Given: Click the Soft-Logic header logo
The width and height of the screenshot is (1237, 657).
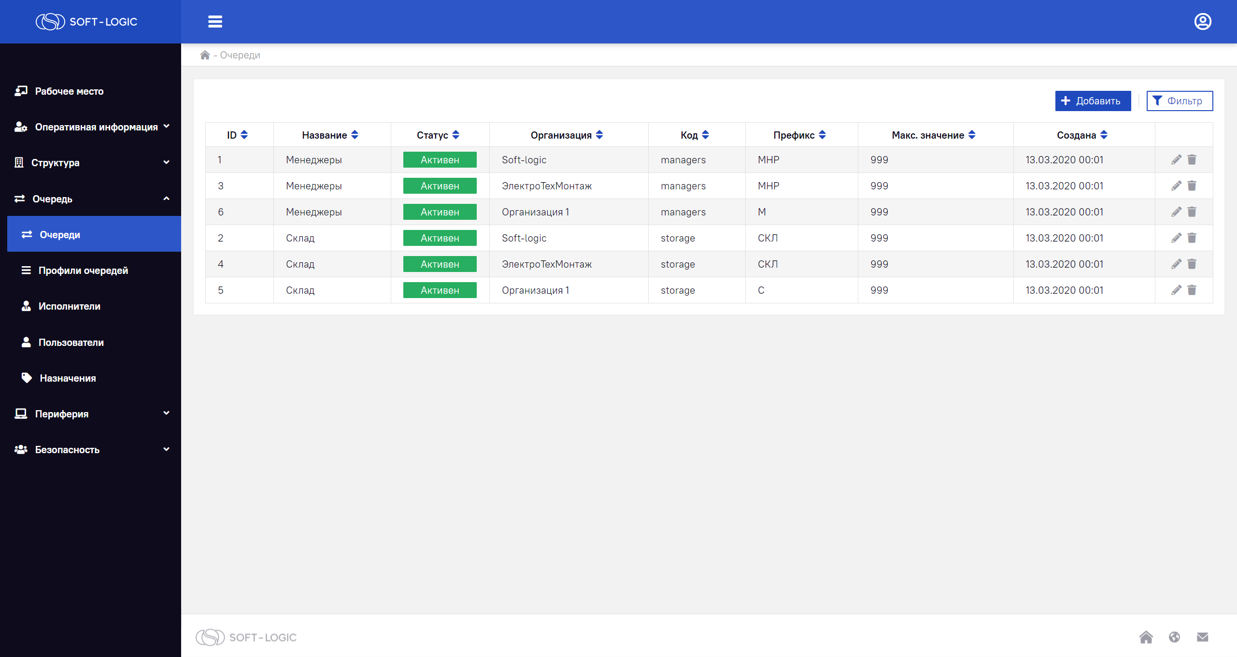Looking at the screenshot, I should point(86,22).
